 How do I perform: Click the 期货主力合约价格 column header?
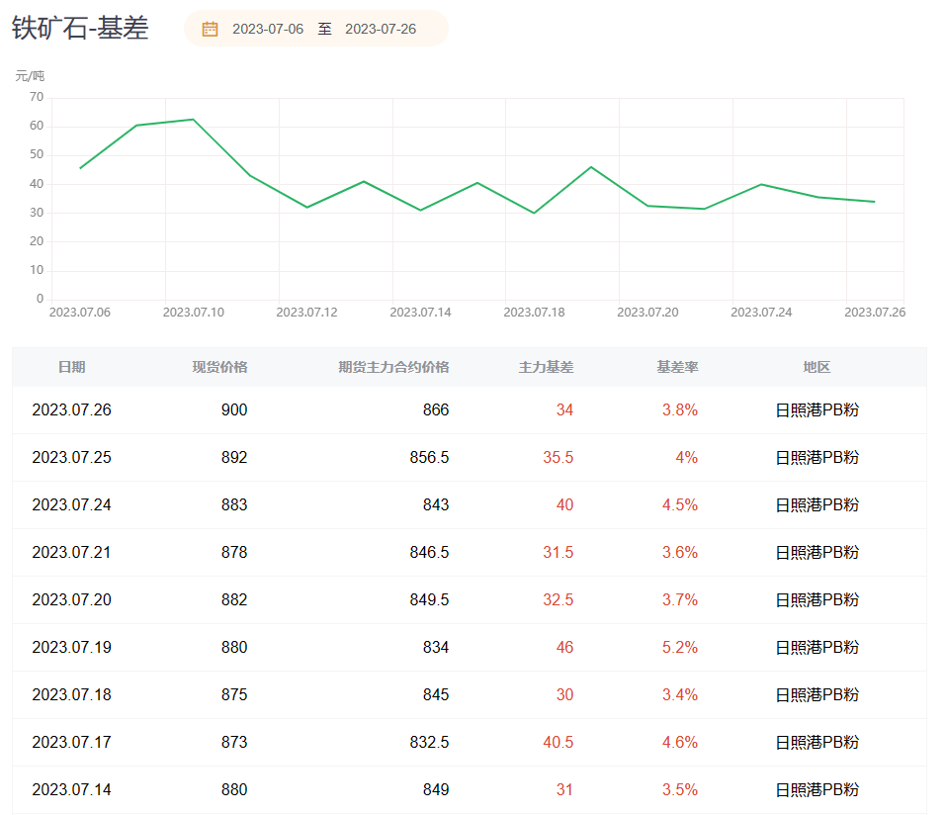pos(393,367)
